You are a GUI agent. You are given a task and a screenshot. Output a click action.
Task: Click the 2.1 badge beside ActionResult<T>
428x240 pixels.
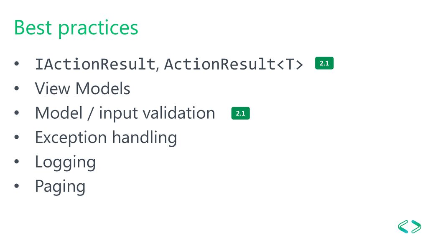324,63
